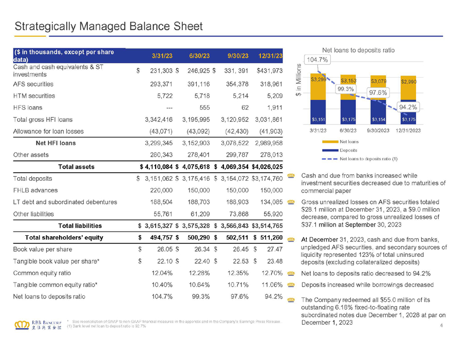This screenshot has width=452, height=339.
Task: Click the 'FHLB advances' row label
Action: pos(35,191)
